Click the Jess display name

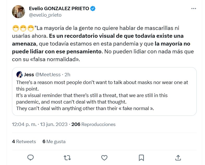click(x=29, y=75)
